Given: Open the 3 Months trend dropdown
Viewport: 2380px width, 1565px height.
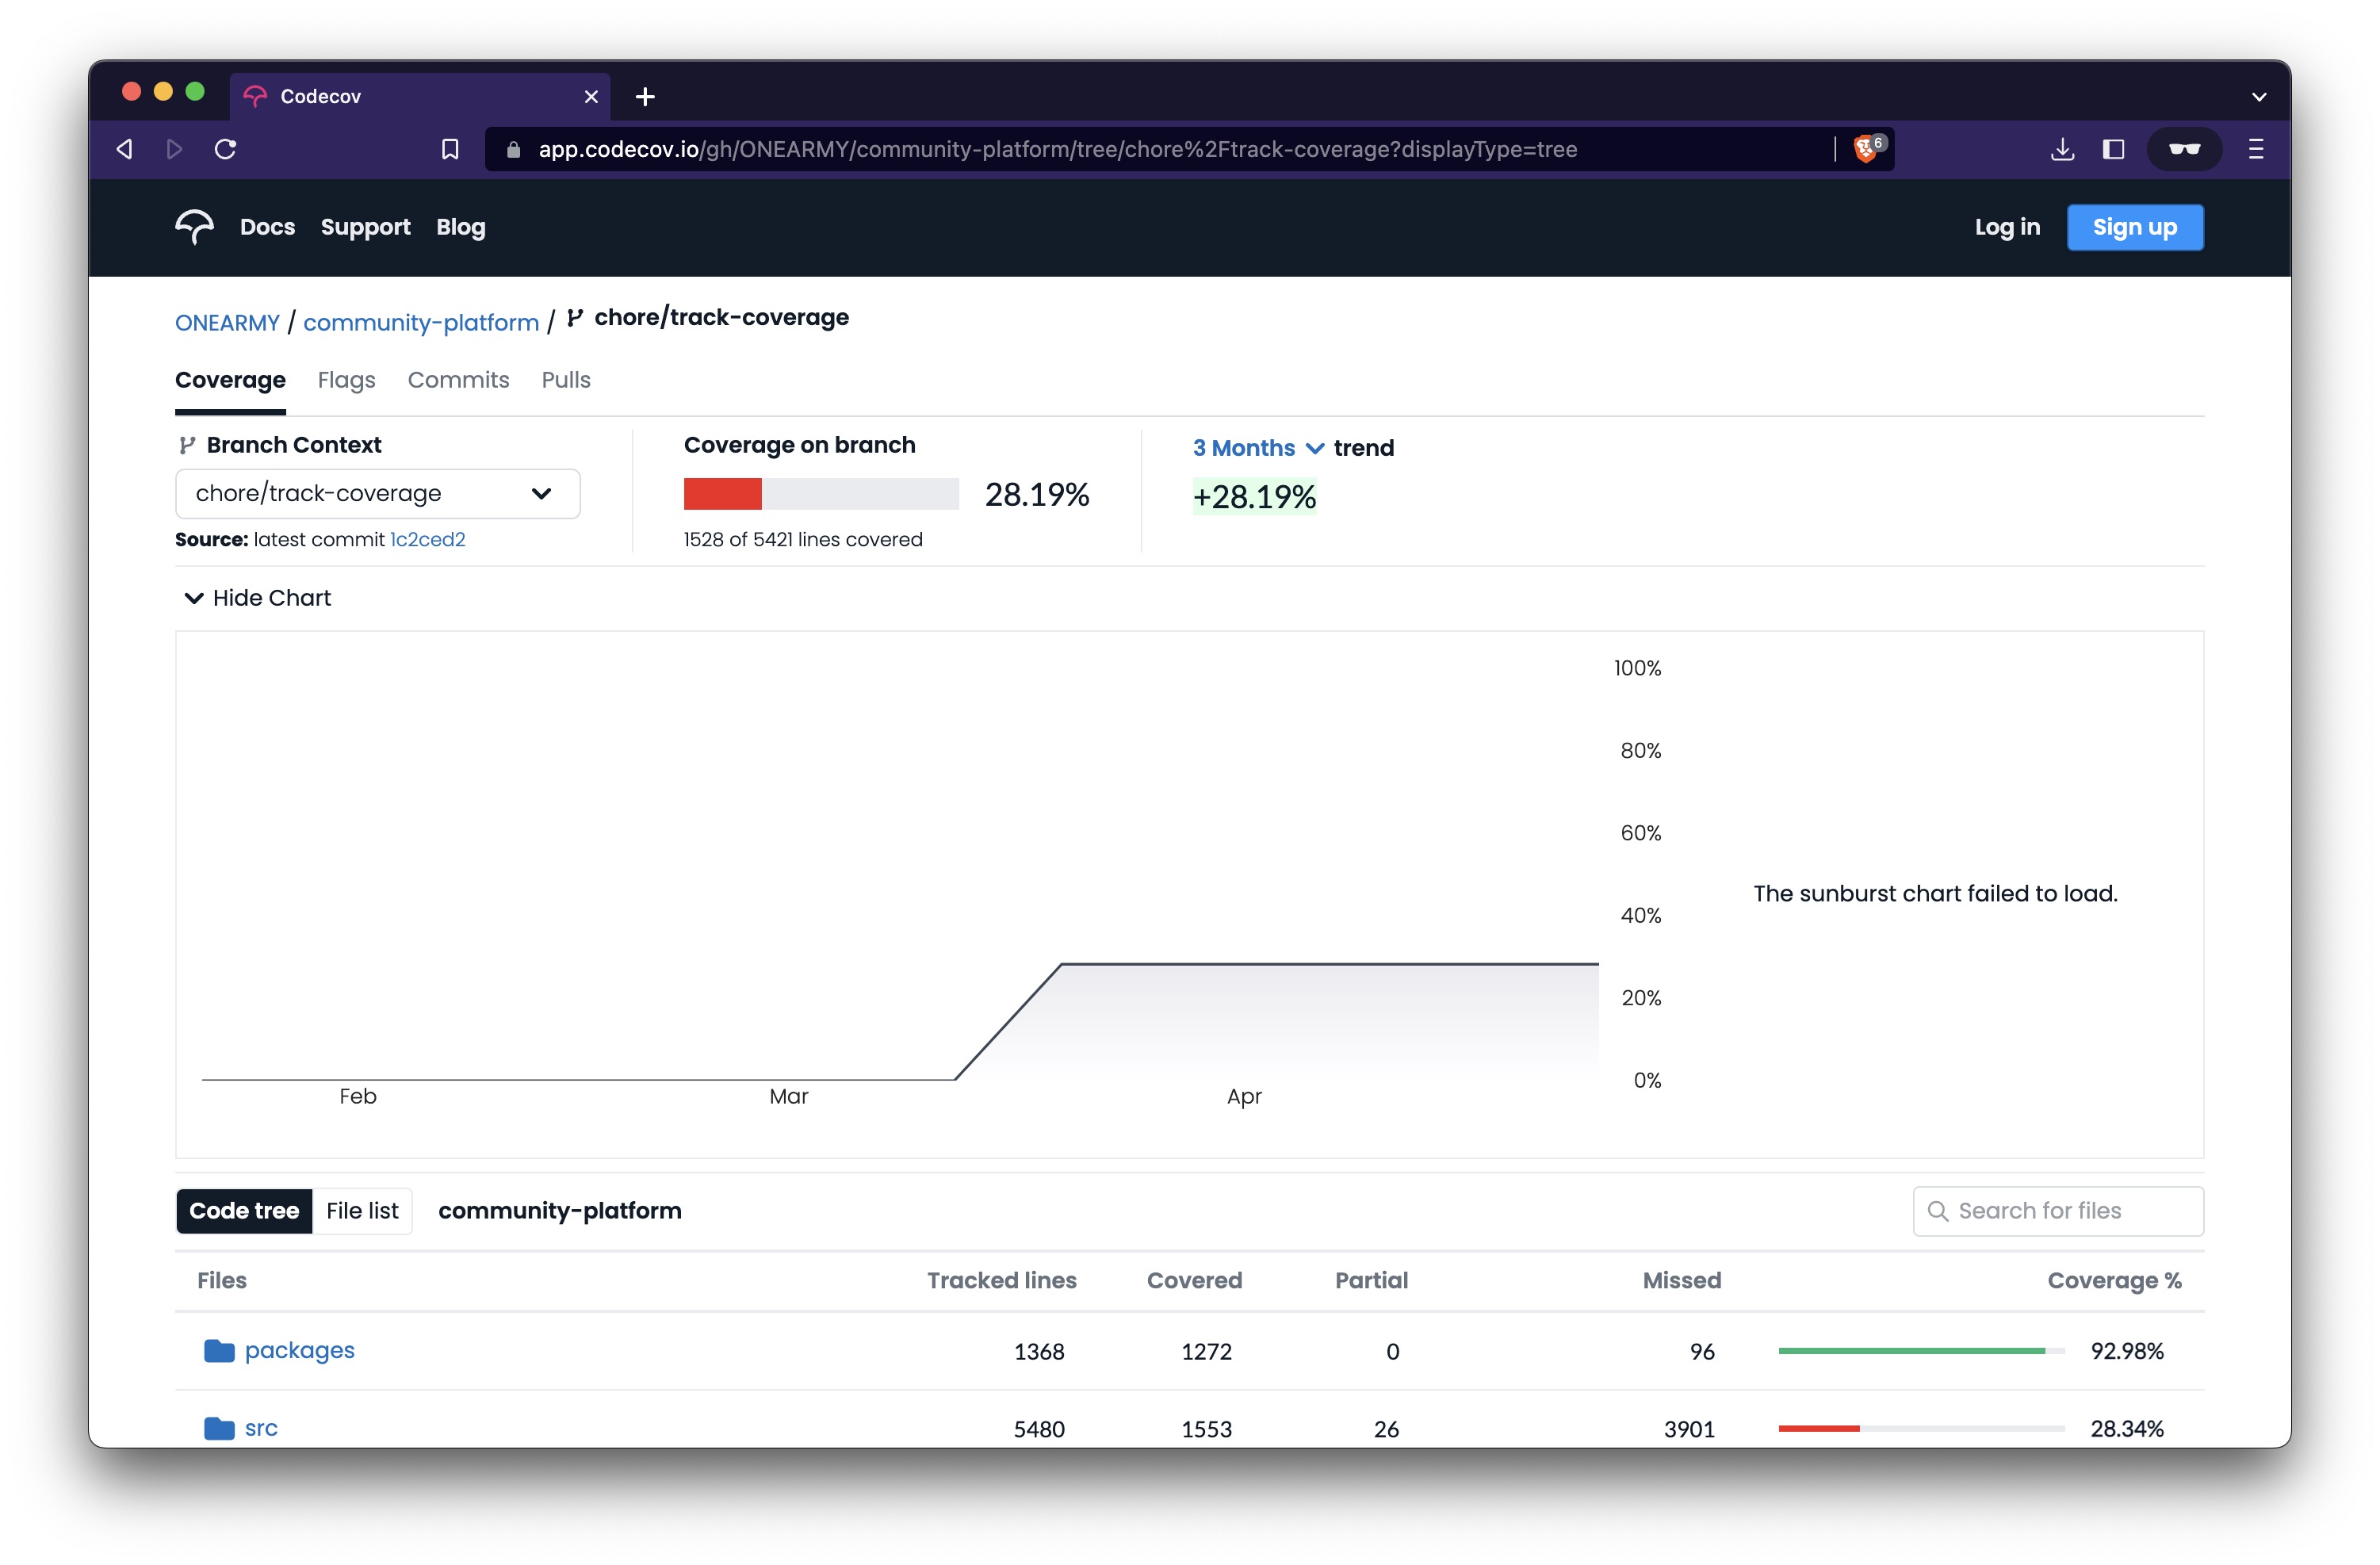Looking at the screenshot, I should click(x=1257, y=448).
